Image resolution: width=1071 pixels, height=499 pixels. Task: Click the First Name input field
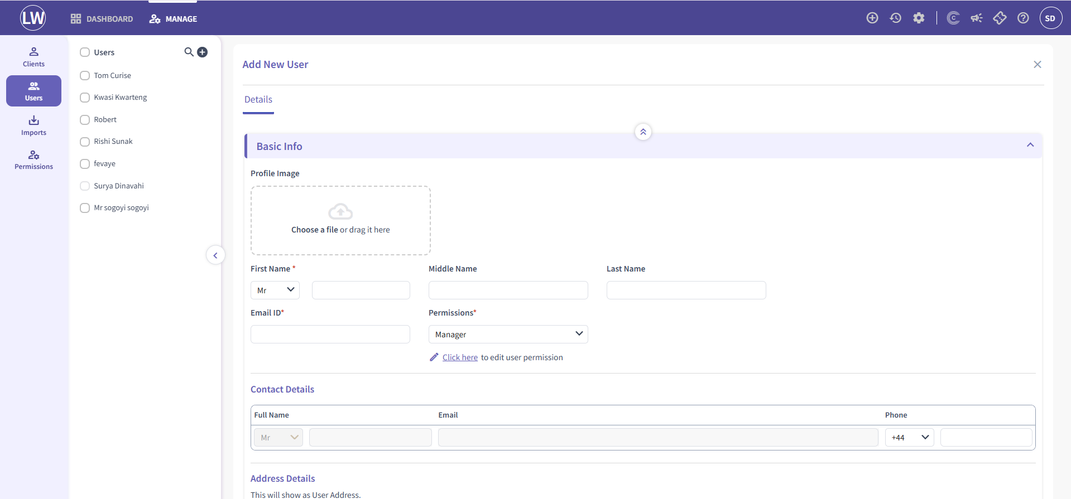361,290
